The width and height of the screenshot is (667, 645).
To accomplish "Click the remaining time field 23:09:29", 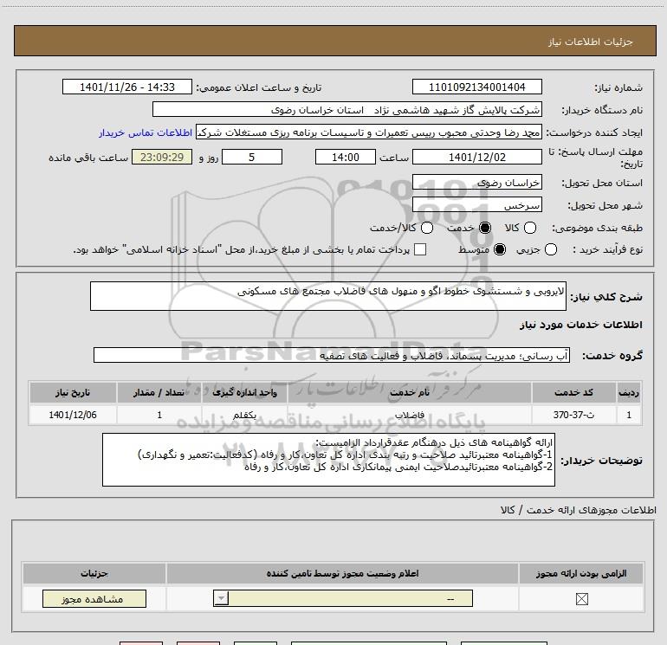I will point(162,157).
